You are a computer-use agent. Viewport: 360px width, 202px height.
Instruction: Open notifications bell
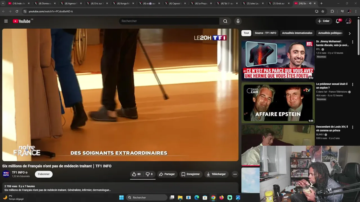[338, 21]
